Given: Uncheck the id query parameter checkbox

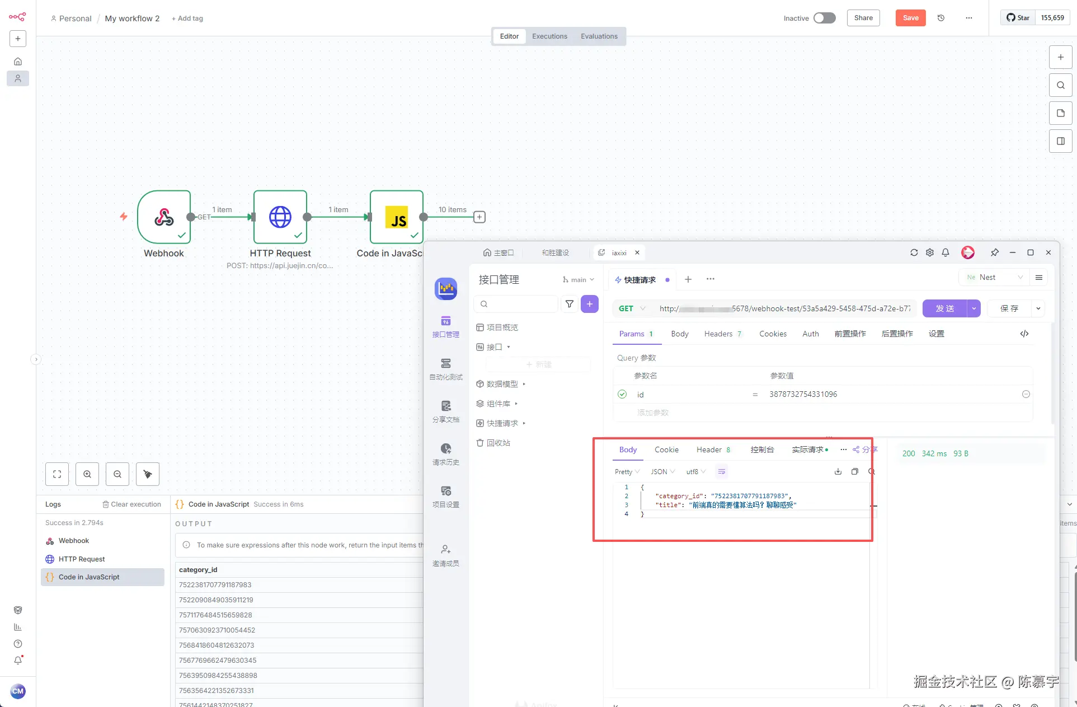Looking at the screenshot, I should click(x=622, y=394).
